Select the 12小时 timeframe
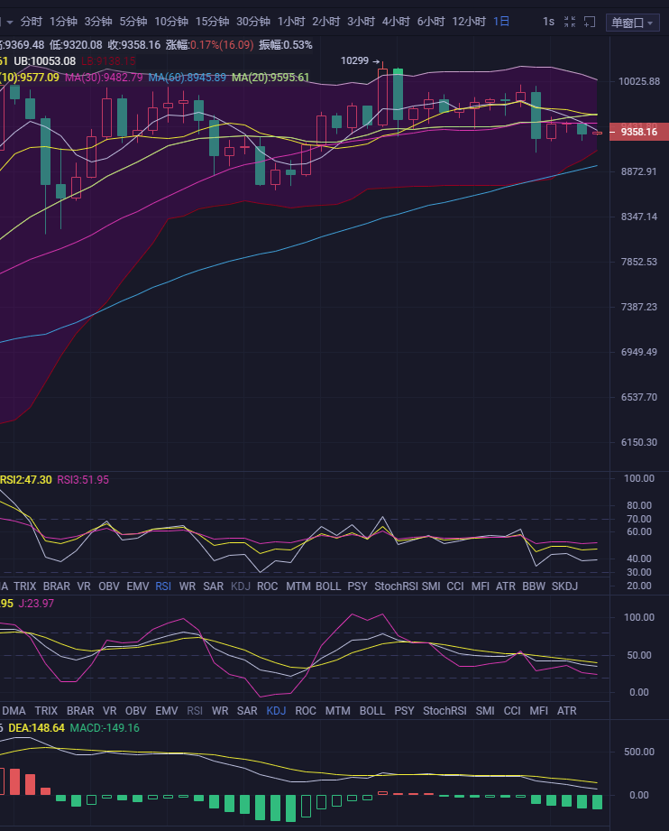This screenshot has width=669, height=831. click(469, 22)
